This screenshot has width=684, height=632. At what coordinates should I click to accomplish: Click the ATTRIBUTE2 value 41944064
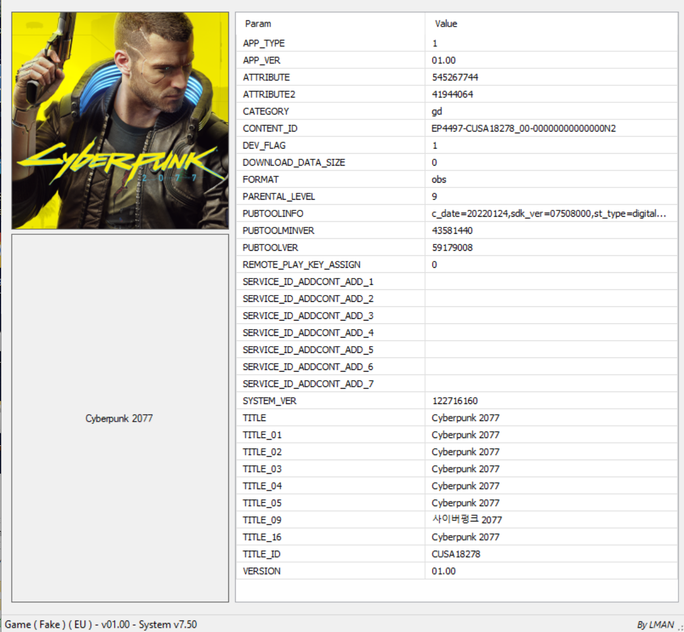point(452,94)
